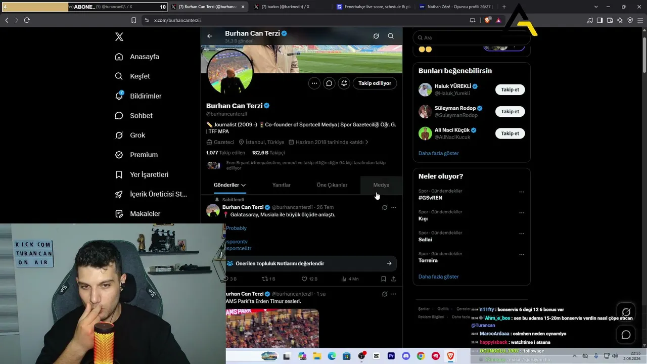The image size is (647, 364).
Task: Open İçerik Üreticisi Stüdyosu sidebar item
Action: pos(151,194)
